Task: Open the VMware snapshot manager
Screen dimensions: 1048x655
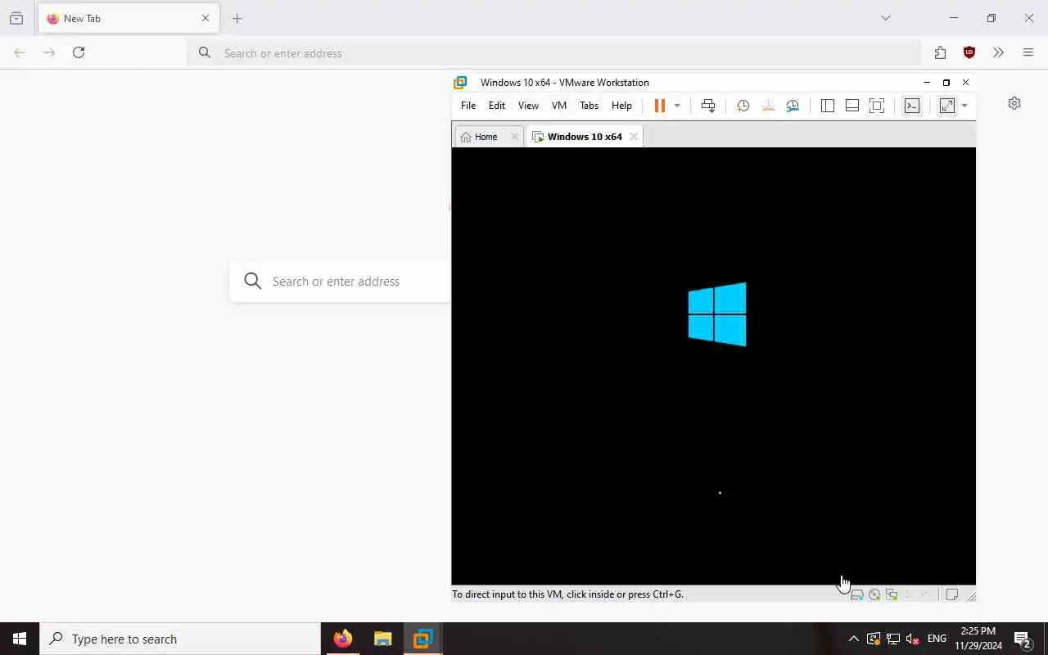Action: [x=793, y=106]
